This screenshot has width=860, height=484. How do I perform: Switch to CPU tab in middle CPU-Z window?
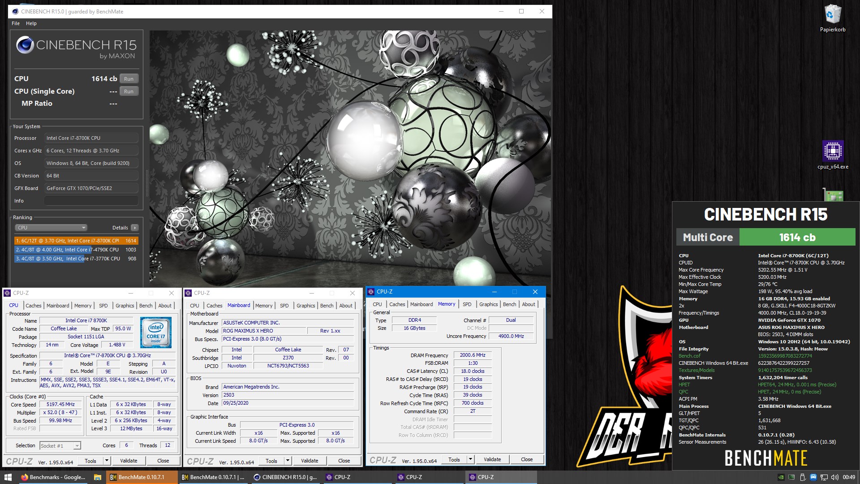click(194, 306)
